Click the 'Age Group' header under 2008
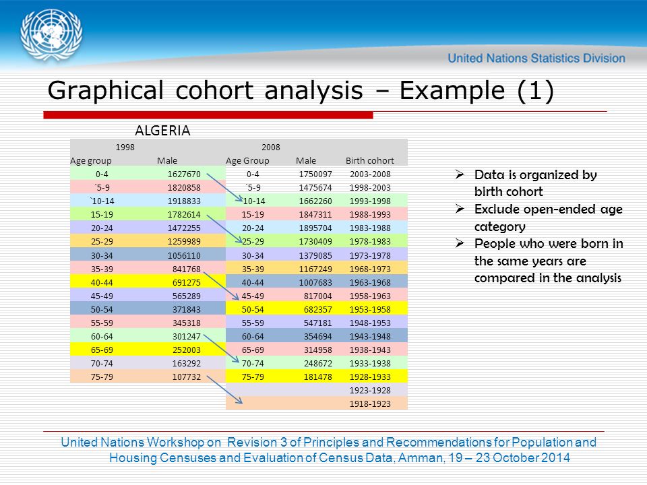Screen dimensions: 647x485 [247, 160]
